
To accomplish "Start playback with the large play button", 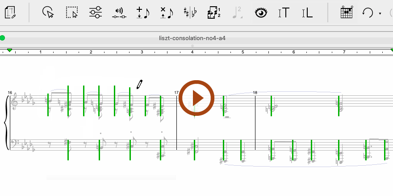I will point(196,98).
